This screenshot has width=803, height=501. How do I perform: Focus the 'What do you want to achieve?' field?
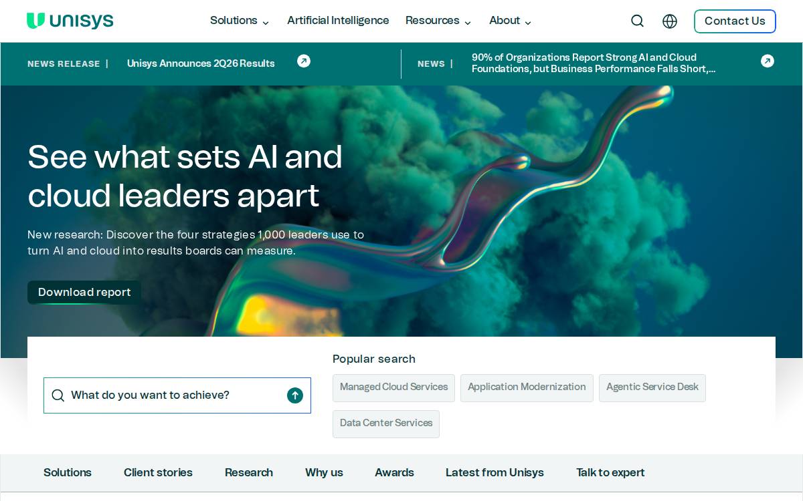tap(177, 395)
